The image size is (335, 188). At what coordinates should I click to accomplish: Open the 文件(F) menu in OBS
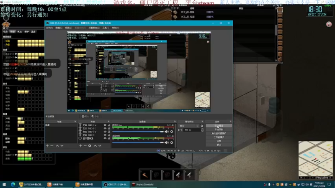pos(49,28)
